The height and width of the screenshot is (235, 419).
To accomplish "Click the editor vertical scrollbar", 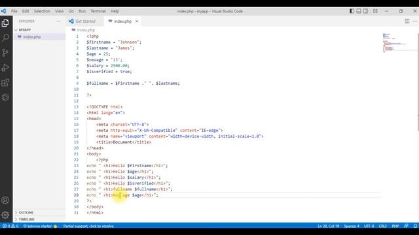I will click(418, 83).
